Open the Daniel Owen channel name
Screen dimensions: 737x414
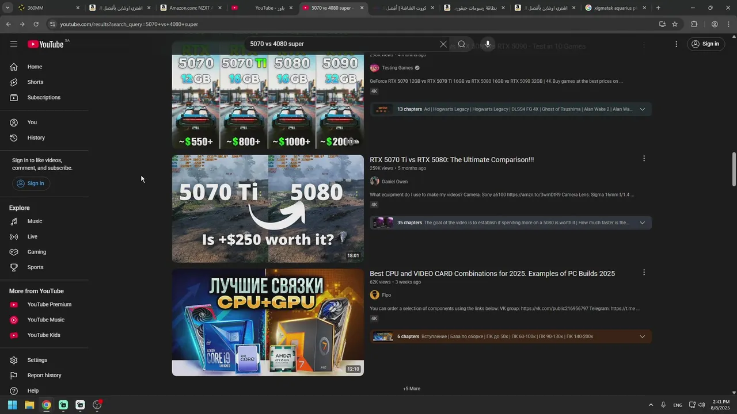pos(394,182)
